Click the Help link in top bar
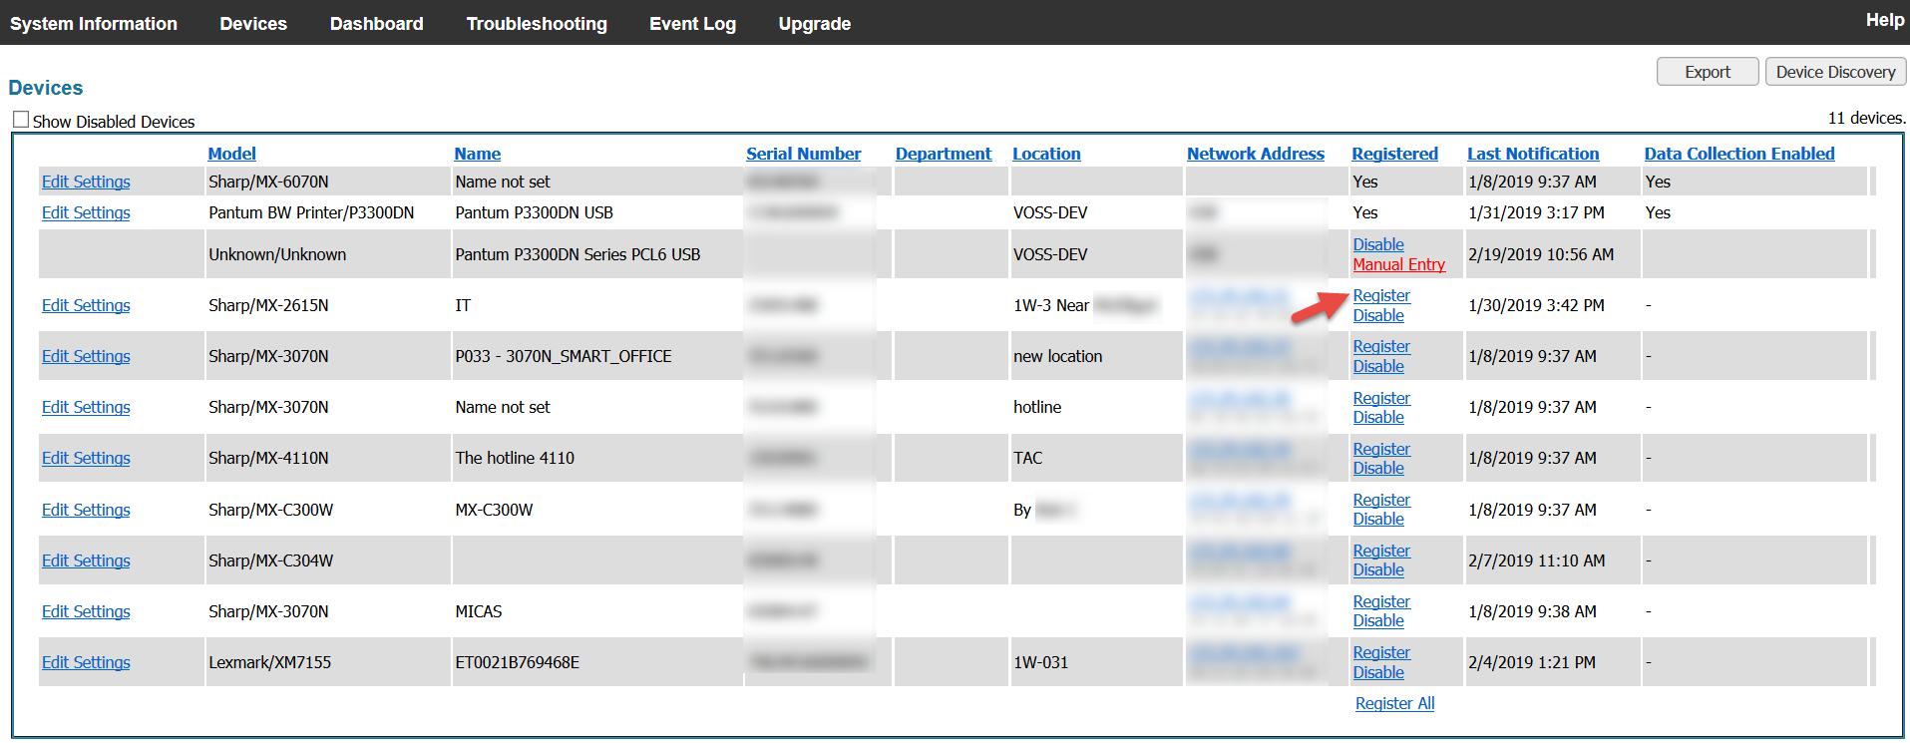Image resolution: width=1910 pixels, height=743 pixels. point(1884,20)
